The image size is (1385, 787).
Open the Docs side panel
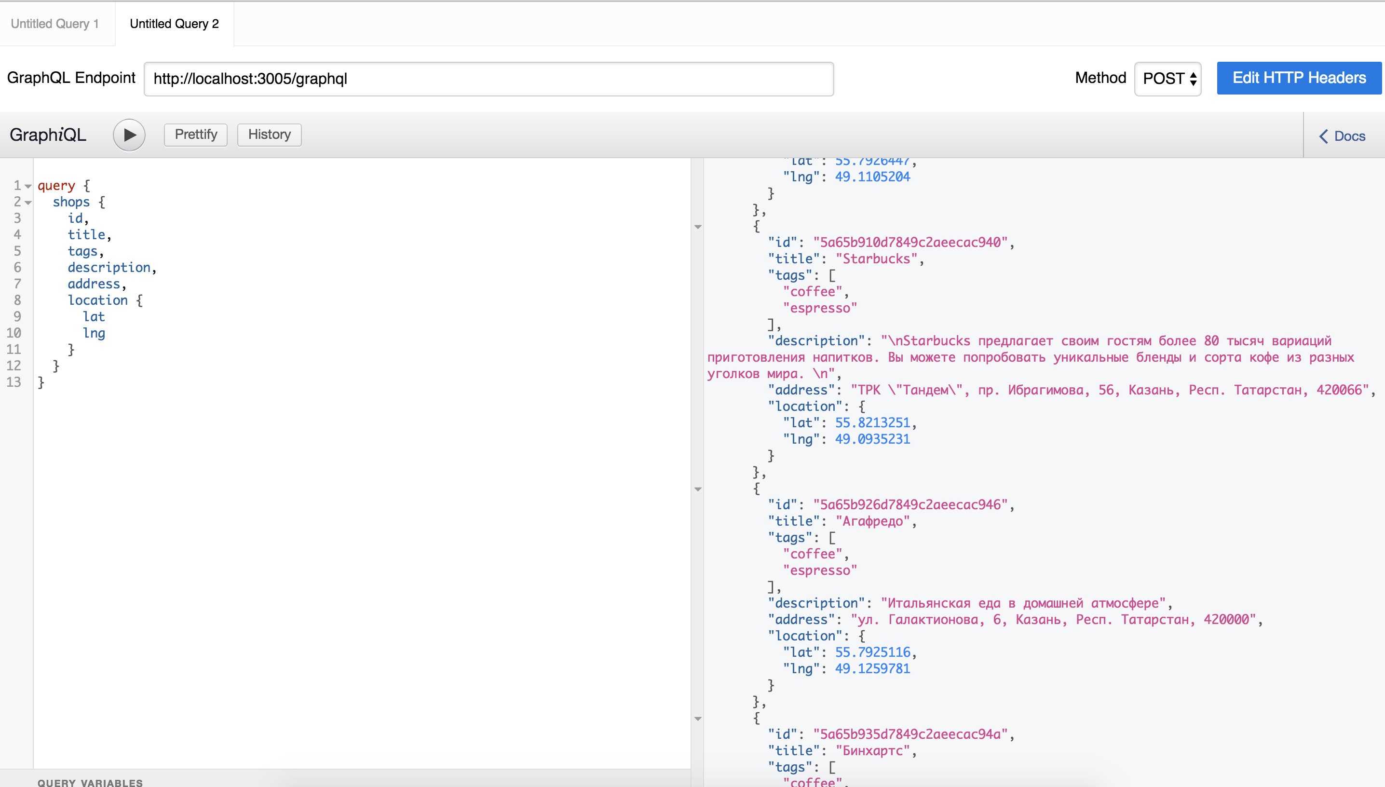[1342, 136]
